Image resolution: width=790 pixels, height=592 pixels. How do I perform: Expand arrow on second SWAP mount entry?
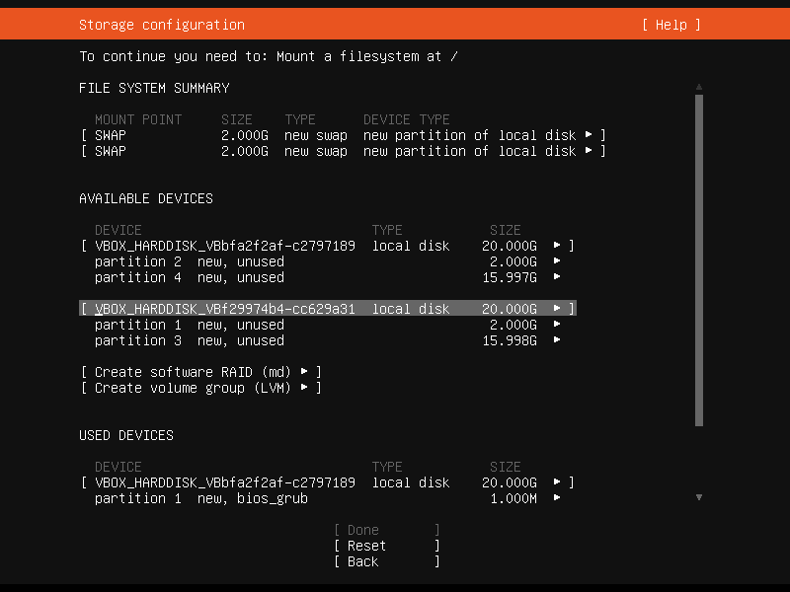point(589,151)
